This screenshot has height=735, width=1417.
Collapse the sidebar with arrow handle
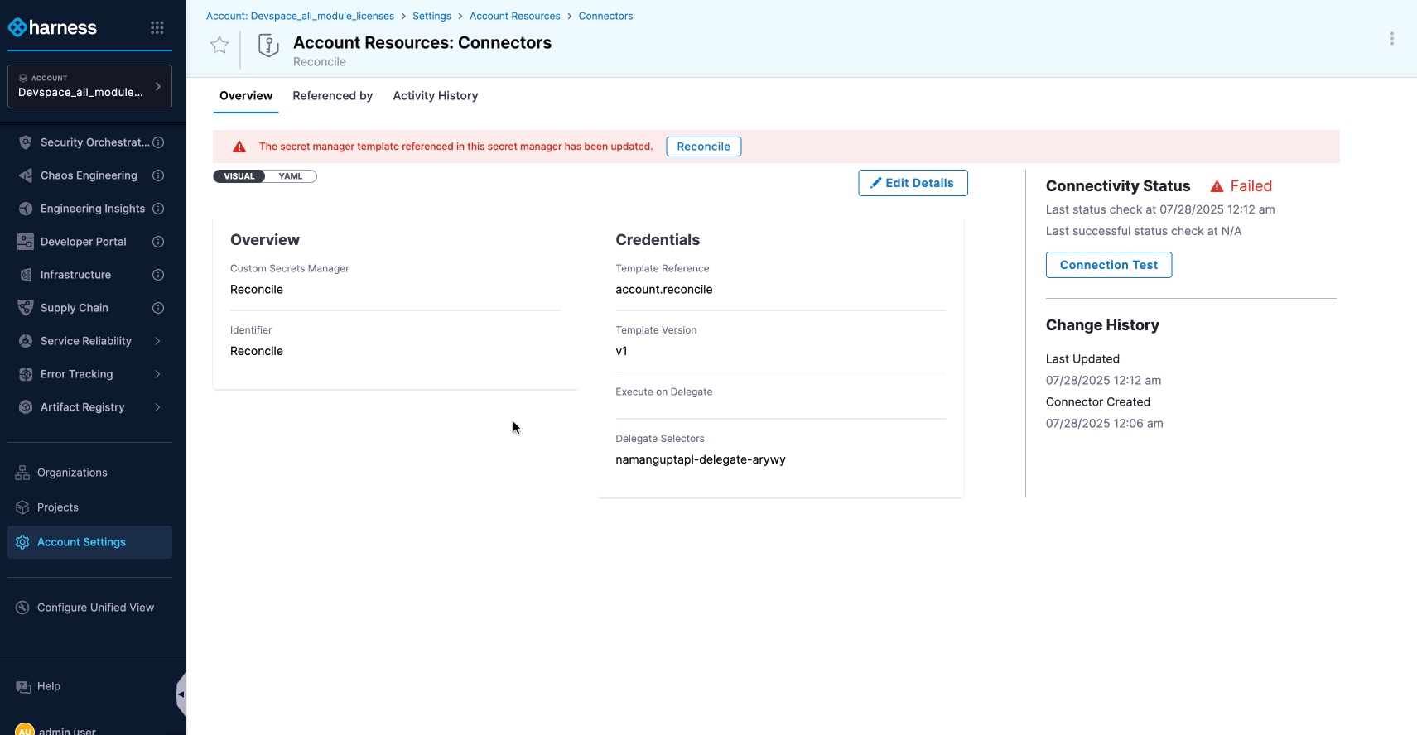pos(181,694)
